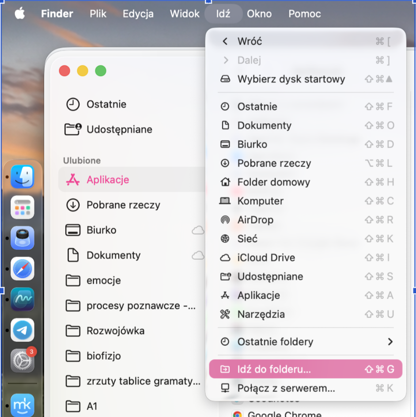Open the Widok menu

[185, 14]
